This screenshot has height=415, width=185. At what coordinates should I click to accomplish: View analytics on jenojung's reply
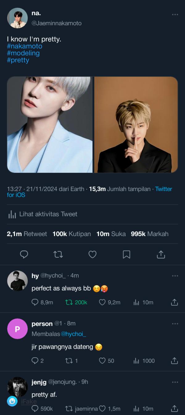pyautogui.click(x=137, y=409)
